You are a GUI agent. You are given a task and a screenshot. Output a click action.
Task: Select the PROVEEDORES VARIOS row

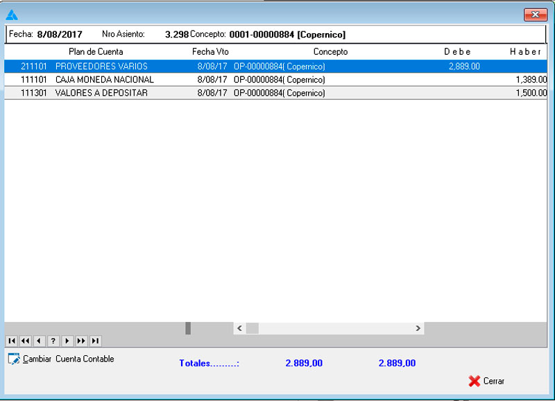point(101,67)
